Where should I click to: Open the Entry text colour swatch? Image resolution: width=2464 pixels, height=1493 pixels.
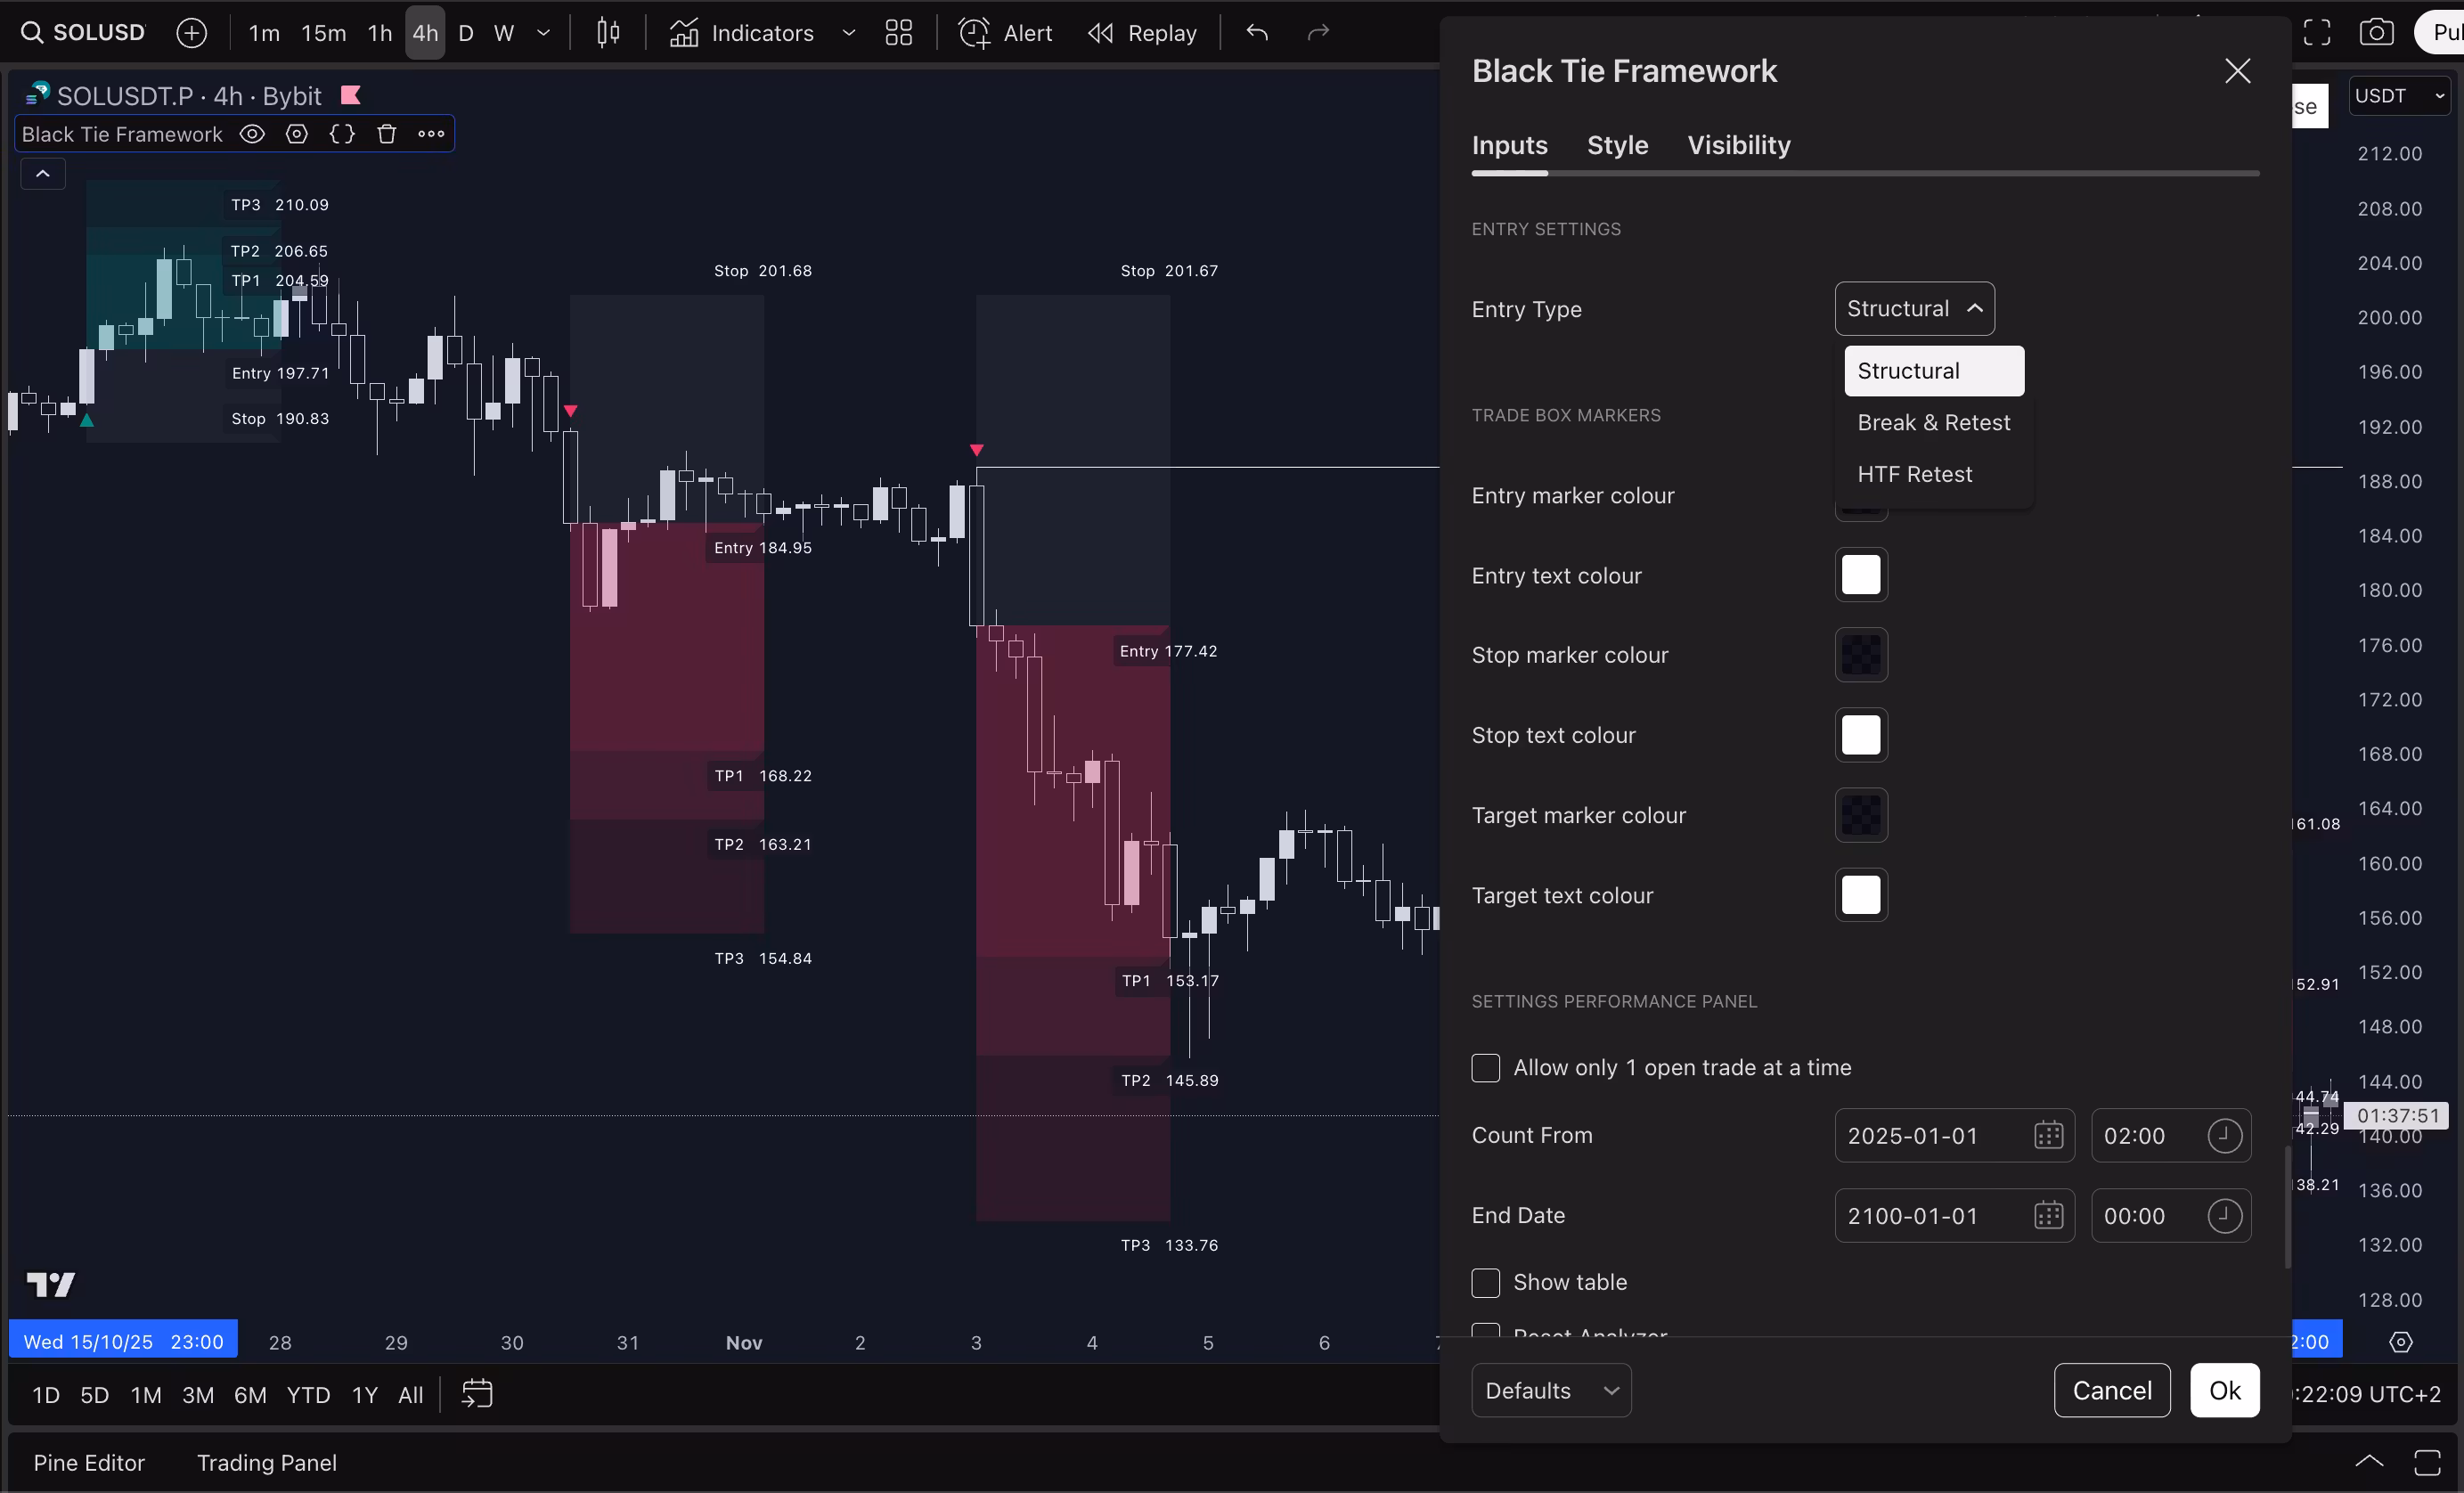point(1860,575)
